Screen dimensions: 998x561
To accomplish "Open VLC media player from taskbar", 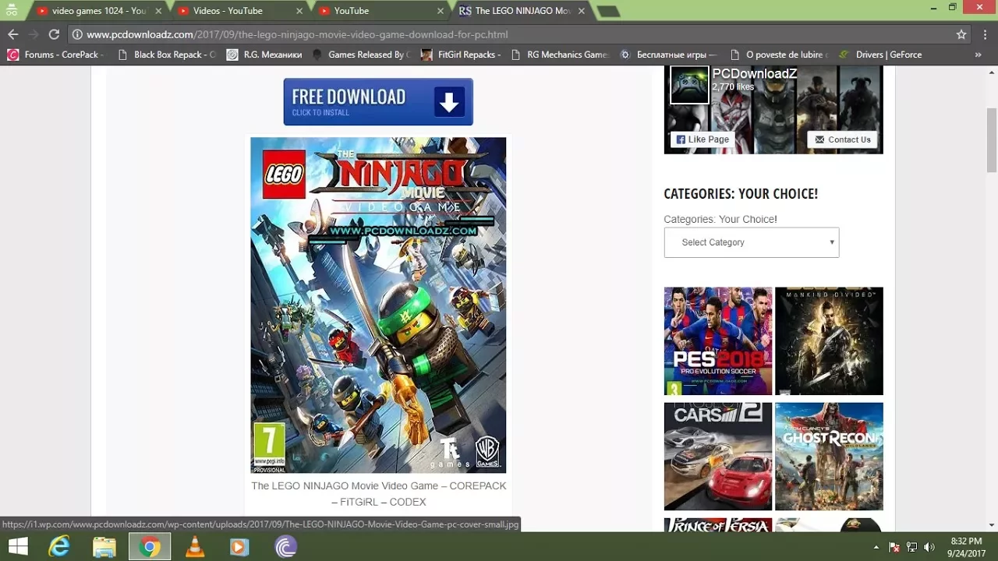I will pyautogui.click(x=195, y=547).
